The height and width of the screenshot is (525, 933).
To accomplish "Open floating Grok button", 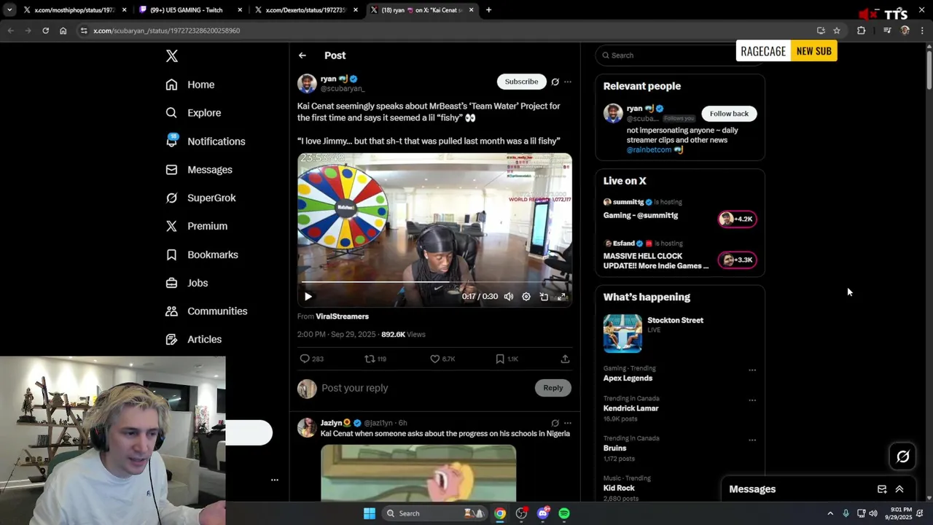I will point(903,456).
